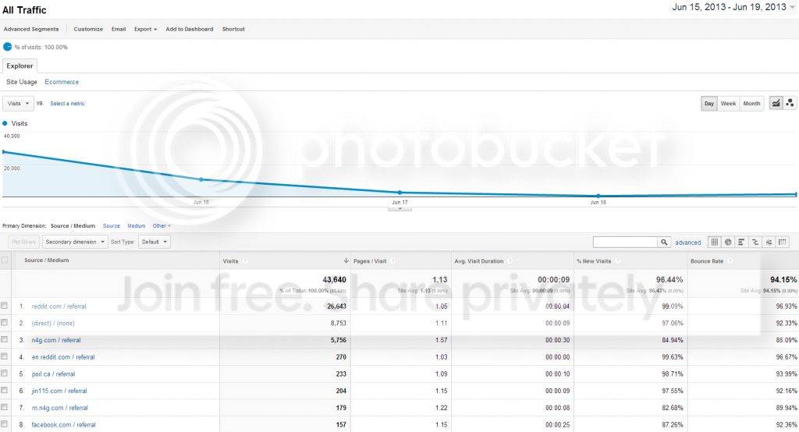Set chart interval to Week
The height and width of the screenshot is (432, 799).
(728, 104)
